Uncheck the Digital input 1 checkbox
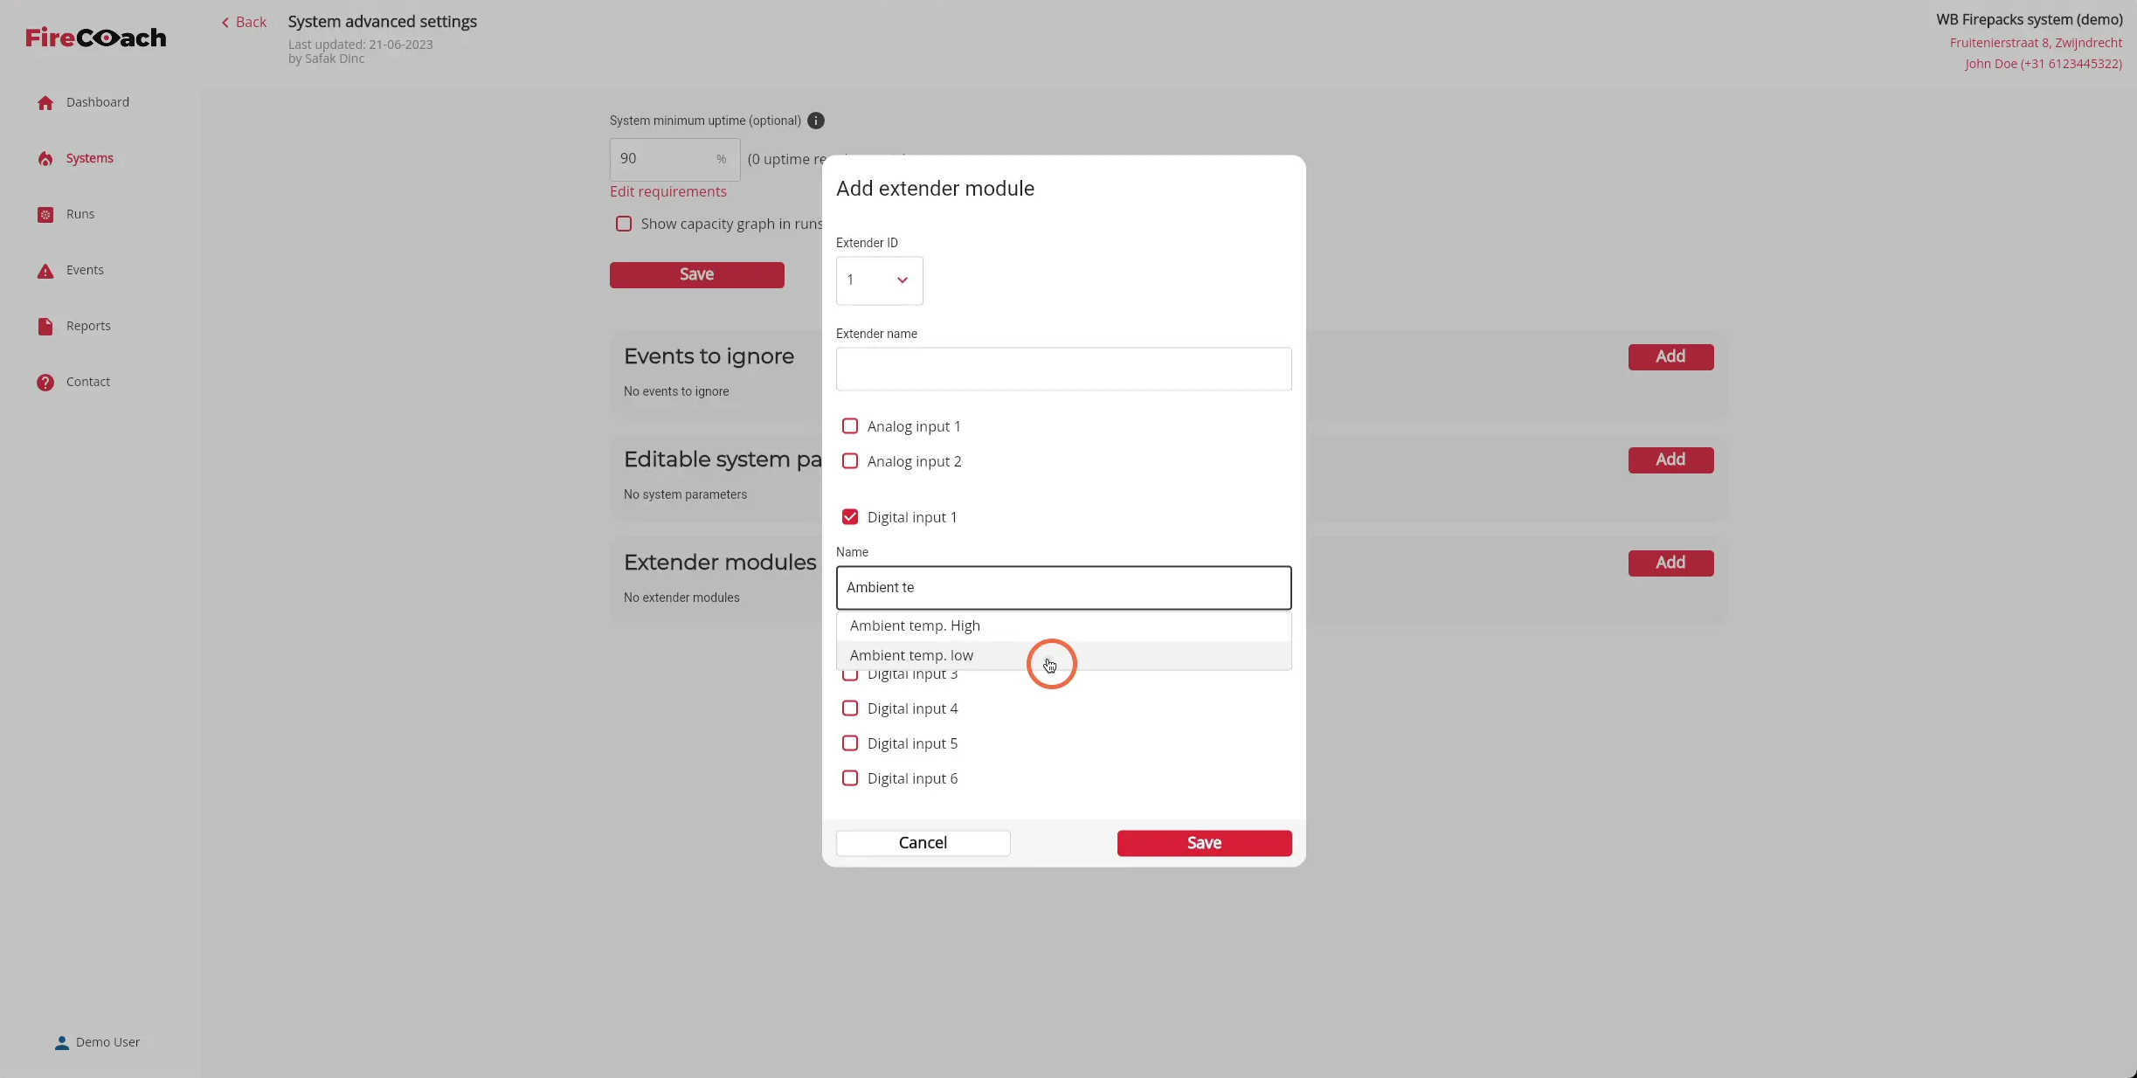Viewport: 2137px width, 1078px height. (850, 517)
